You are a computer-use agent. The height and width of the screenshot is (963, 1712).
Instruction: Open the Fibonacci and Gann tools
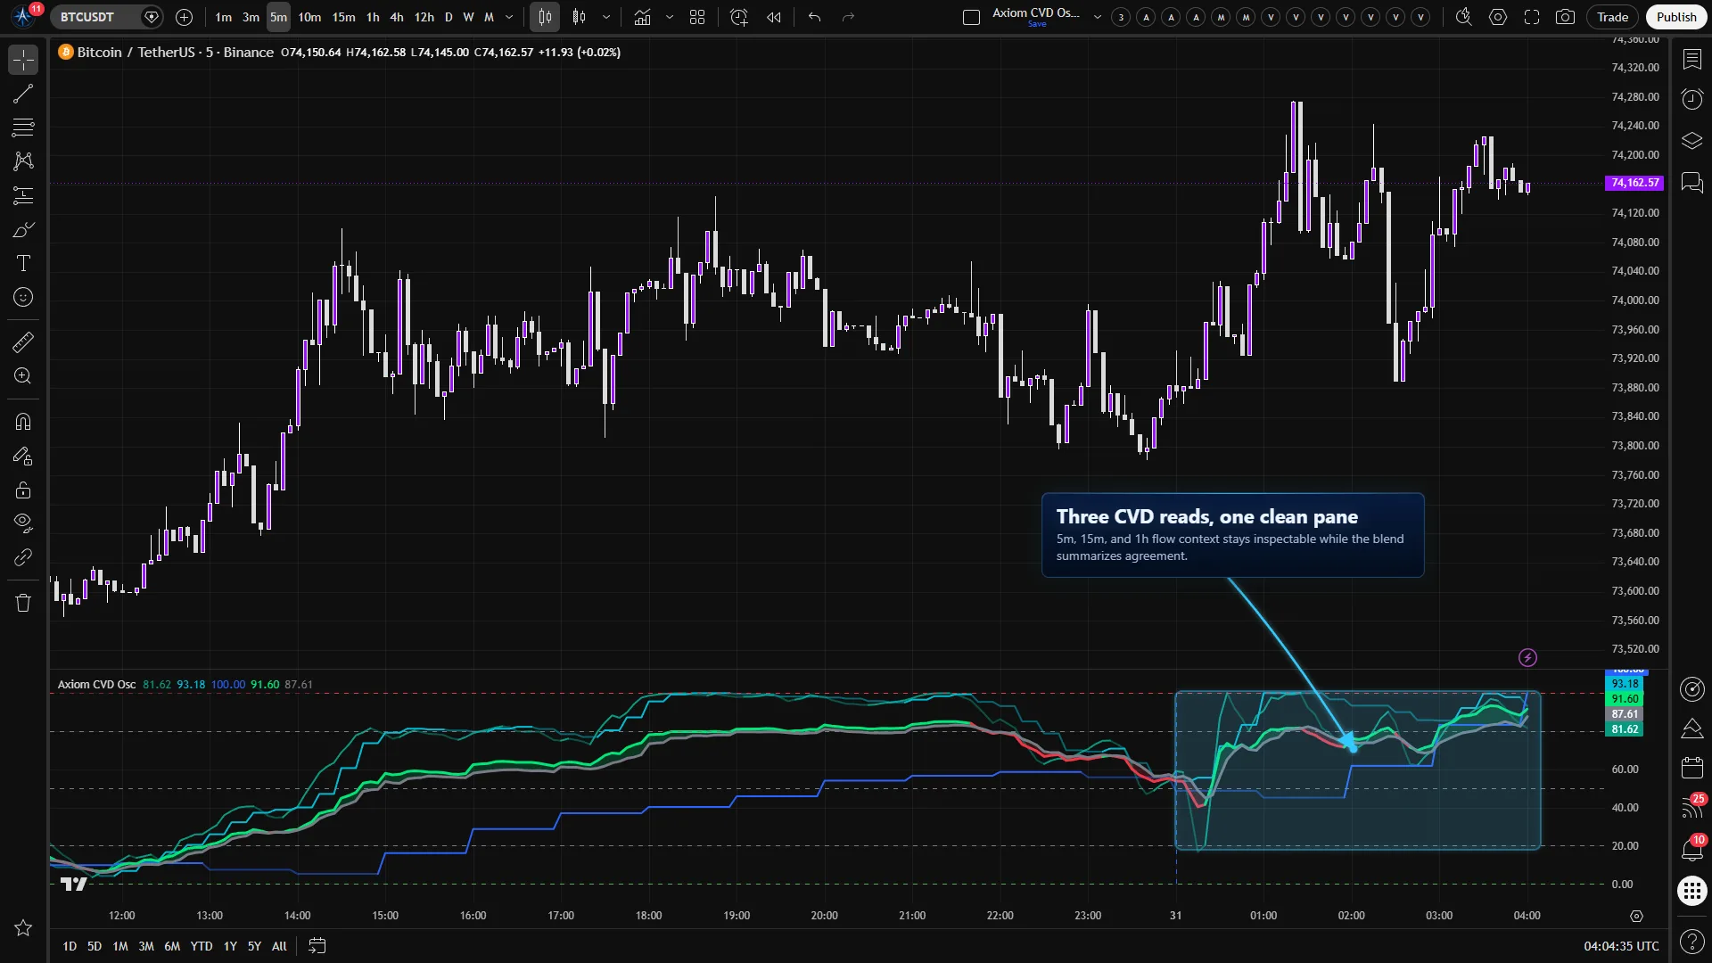click(x=23, y=128)
